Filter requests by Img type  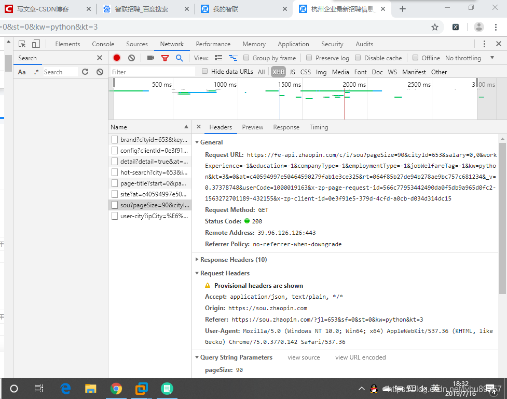321,72
